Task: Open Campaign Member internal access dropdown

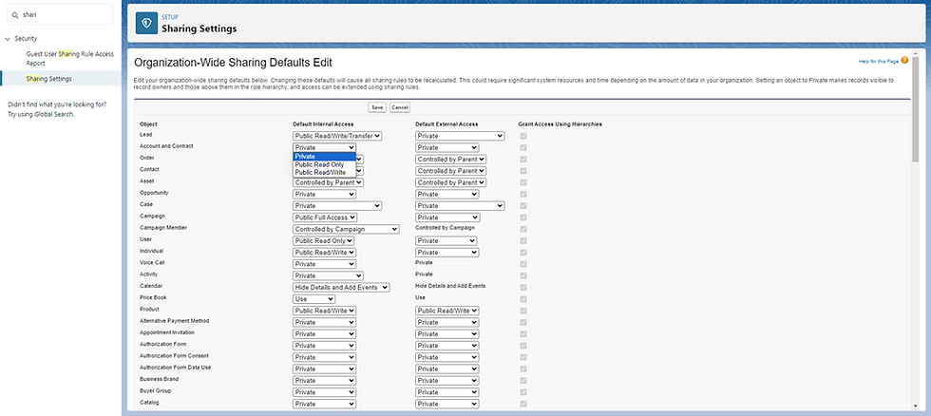Action: pos(346,229)
